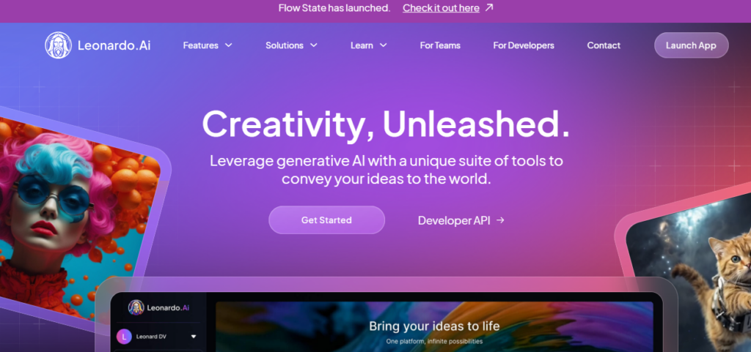751x352 pixels.
Task: Click the Leonard DV avatar circle
Action: (x=124, y=337)
